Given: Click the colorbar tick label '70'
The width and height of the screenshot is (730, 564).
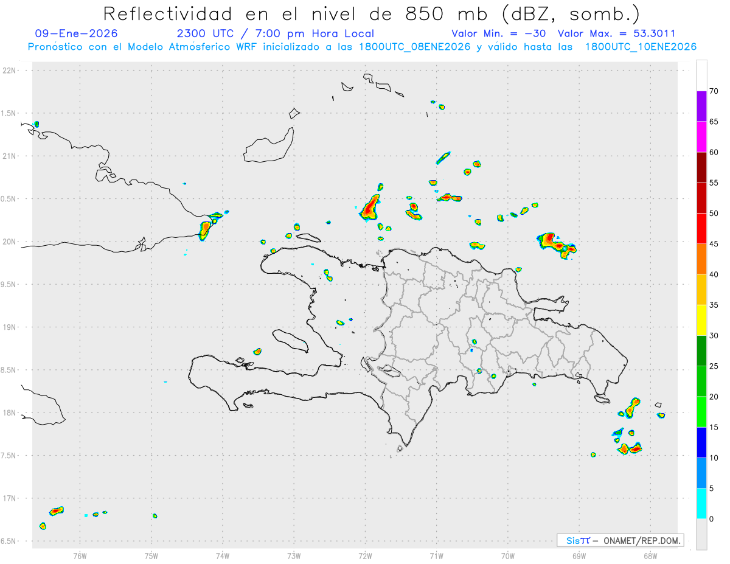Looking at the screenshot, I should click(714, 91).
